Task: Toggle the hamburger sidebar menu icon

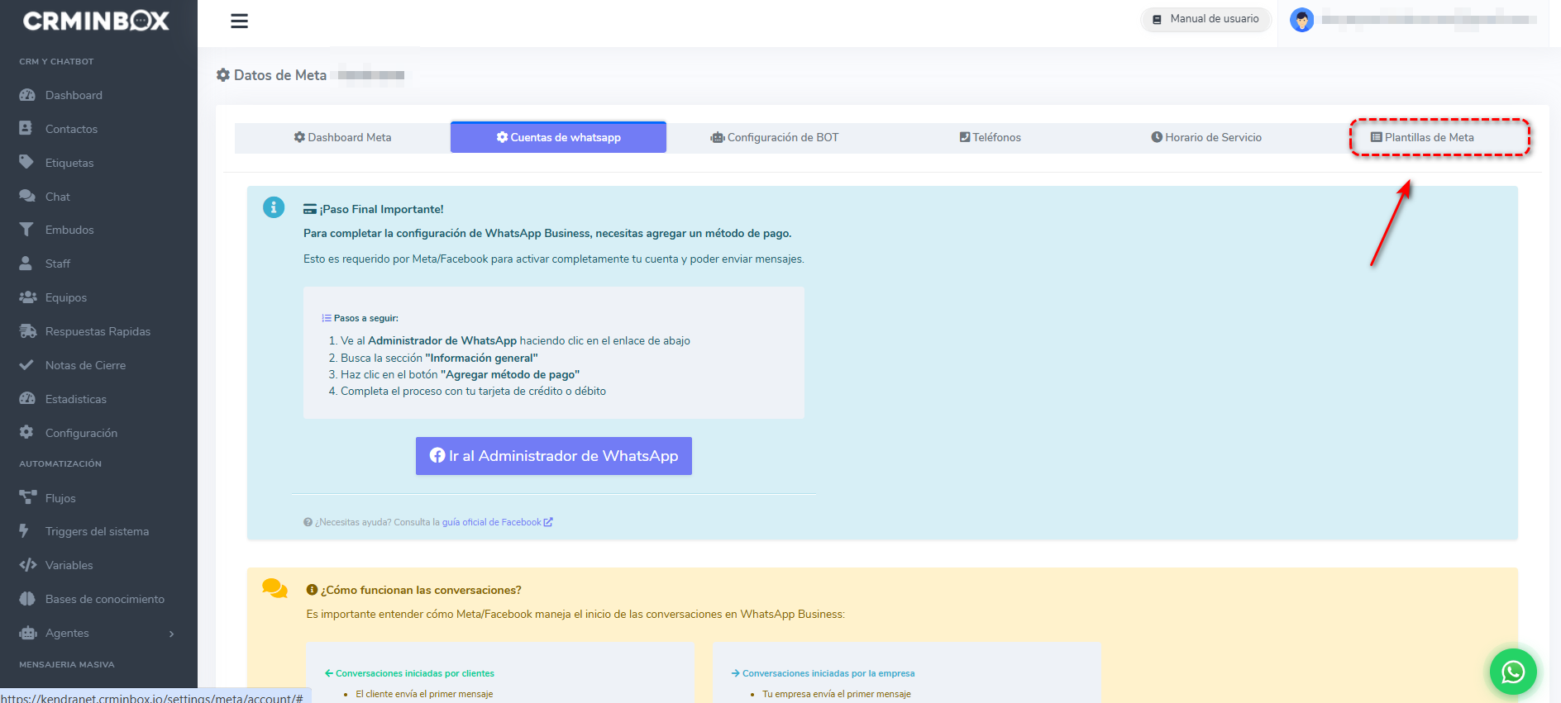Action: coord(239,21)
